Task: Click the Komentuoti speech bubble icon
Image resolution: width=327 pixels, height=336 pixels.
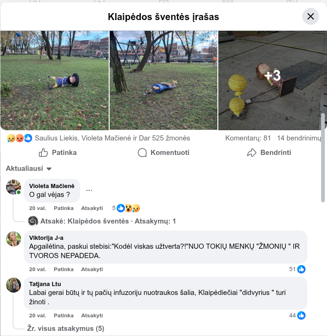Action: tap(142, 153)
